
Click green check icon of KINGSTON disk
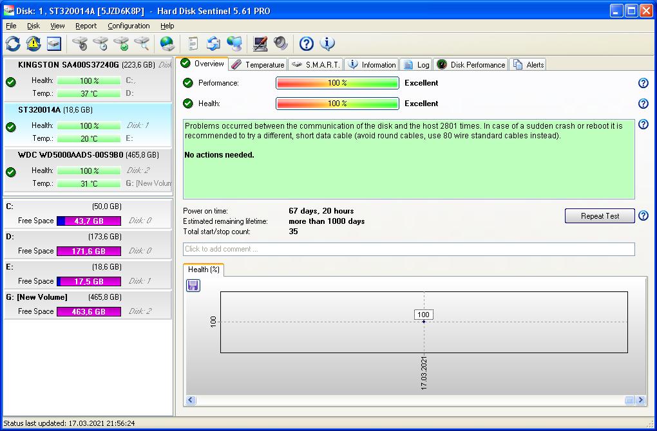(x=11, y=82)
